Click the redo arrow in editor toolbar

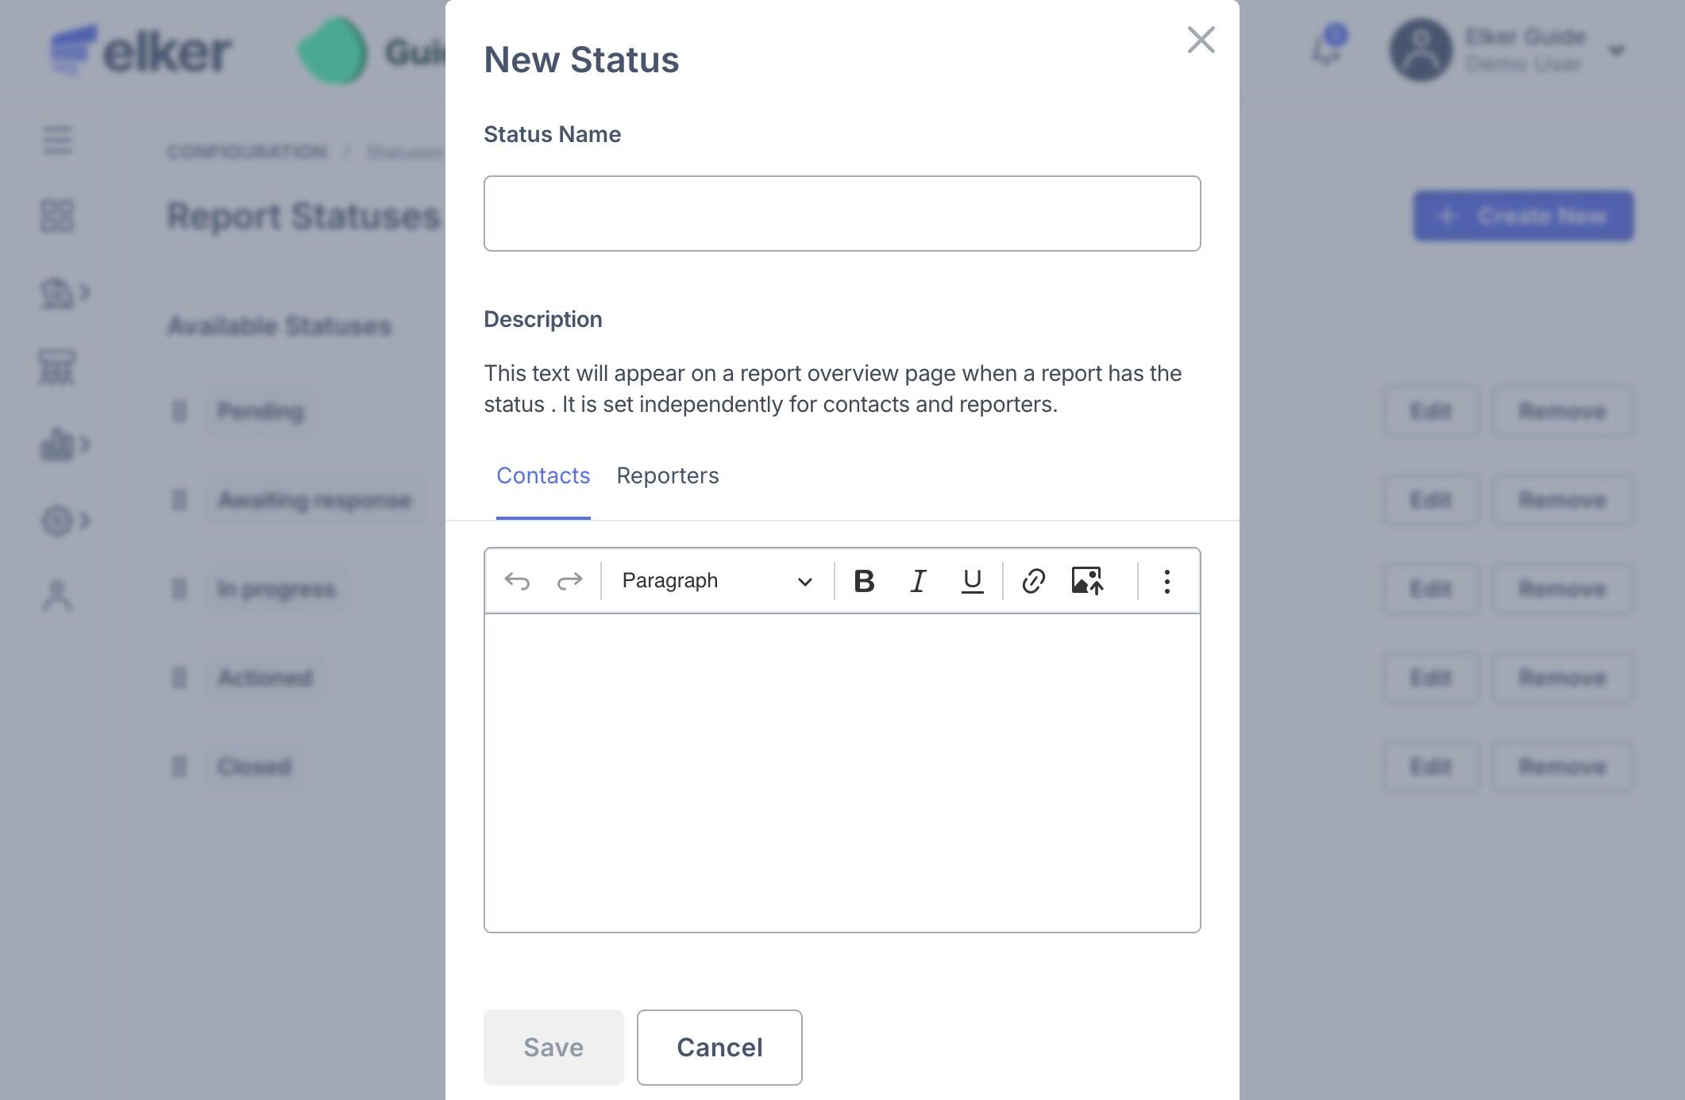point(569,582)
